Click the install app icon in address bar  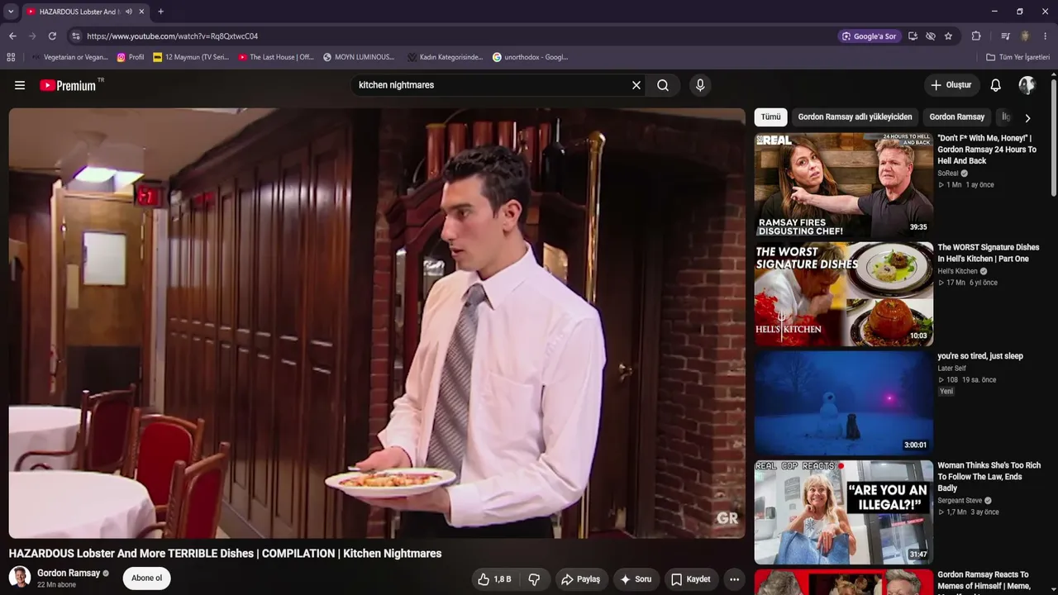[x=913, y=36]
